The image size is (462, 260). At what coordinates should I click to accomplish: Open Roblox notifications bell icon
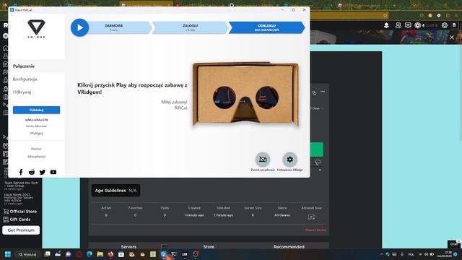386,26
